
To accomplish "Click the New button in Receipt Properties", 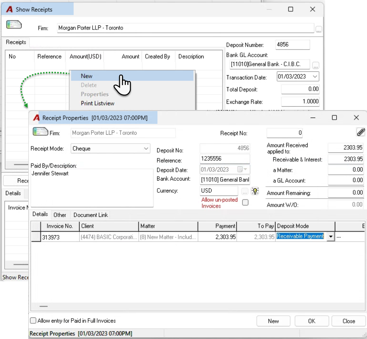I will [x=273, y=321].
